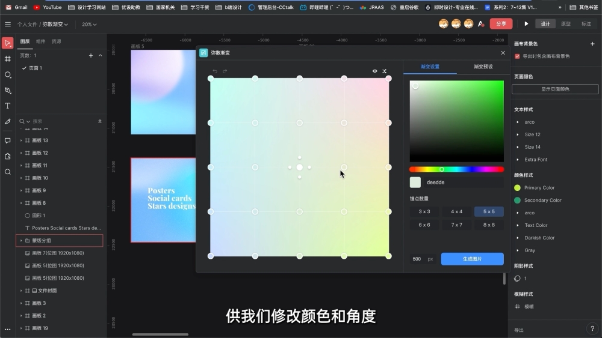Open the 20% zoom dropdown
The height and width of the screenshot is (338, 602).
tap(89, 24)
